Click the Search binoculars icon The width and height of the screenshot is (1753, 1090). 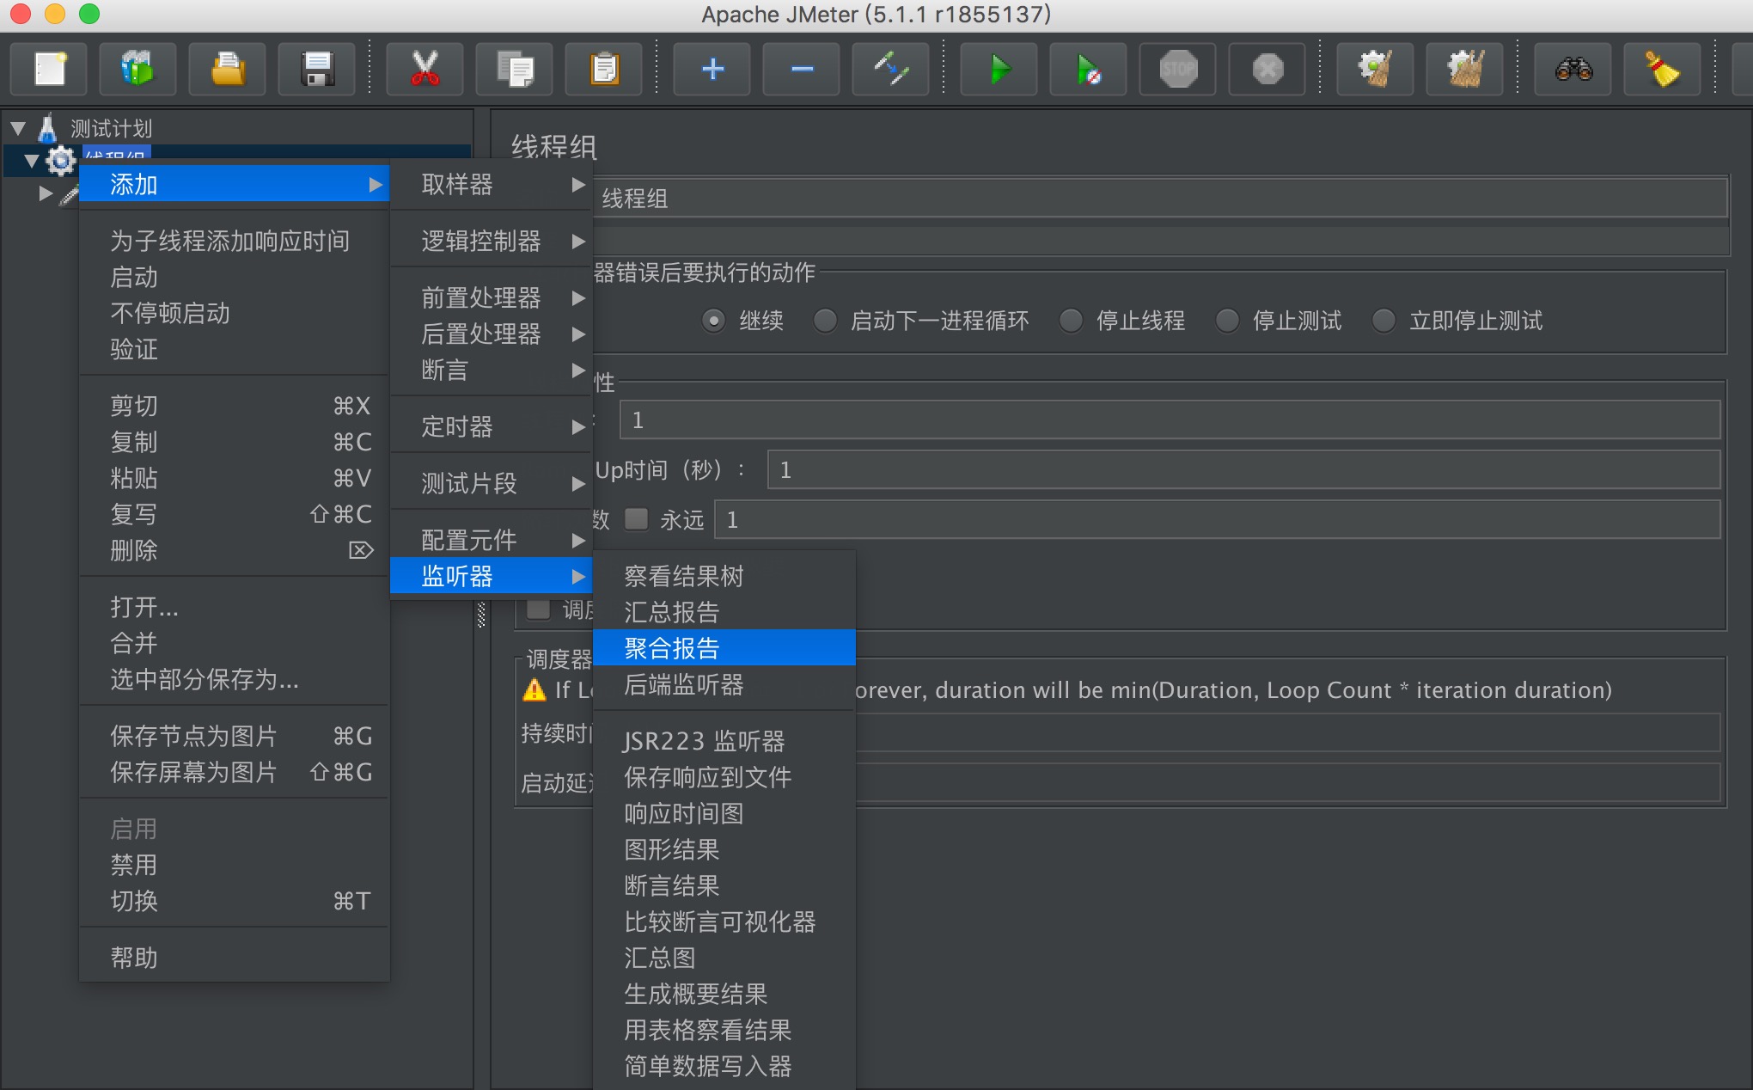(x=1573, y=69)
